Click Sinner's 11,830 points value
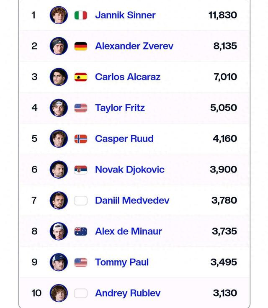The image size is (268, 308). [223, 15]
